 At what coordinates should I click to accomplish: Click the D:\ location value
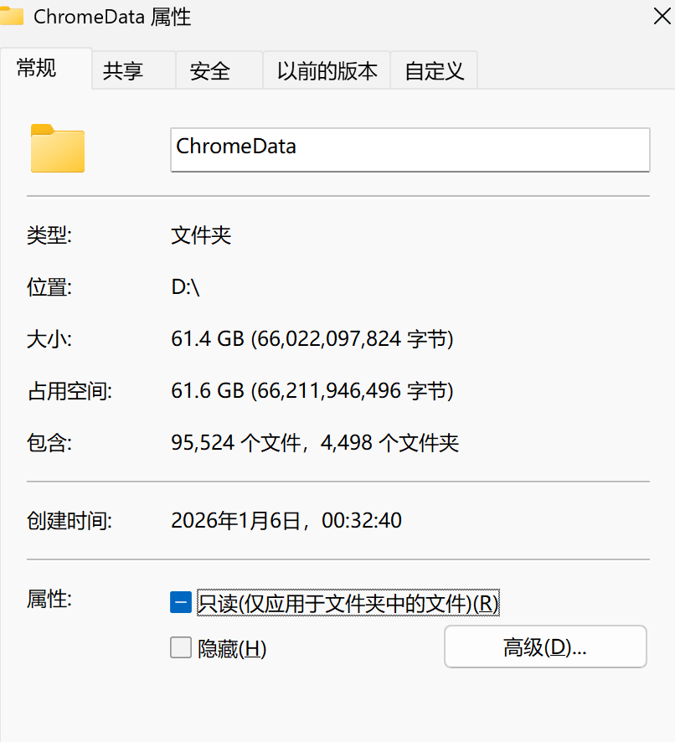point(185,288)
